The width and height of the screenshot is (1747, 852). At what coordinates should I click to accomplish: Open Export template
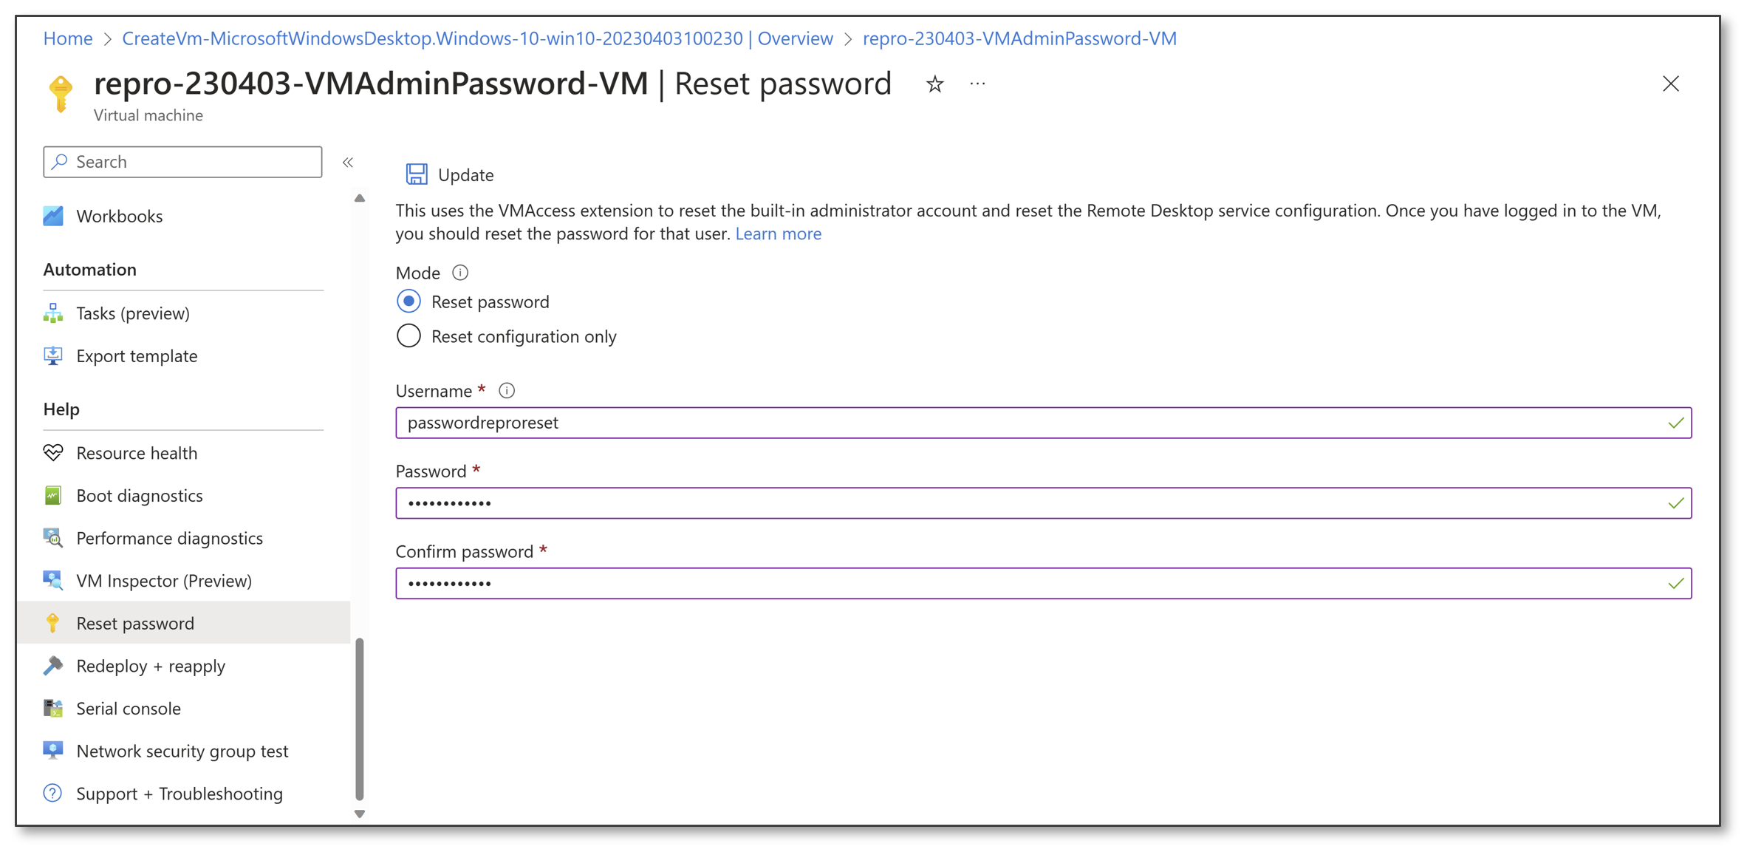[x=137, y=355]
